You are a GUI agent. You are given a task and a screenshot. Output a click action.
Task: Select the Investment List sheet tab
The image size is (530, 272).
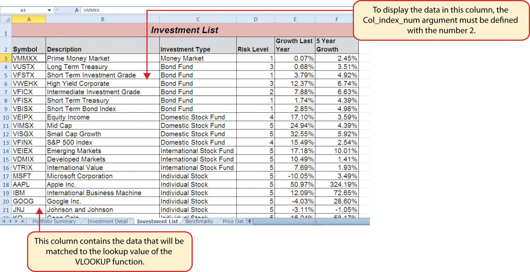[157, 221]
